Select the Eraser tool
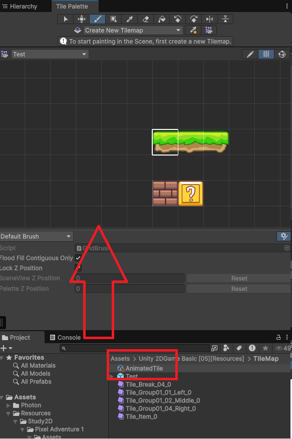Image resolution: width=292 pixels, height=439 pixels. pos(146,19)
